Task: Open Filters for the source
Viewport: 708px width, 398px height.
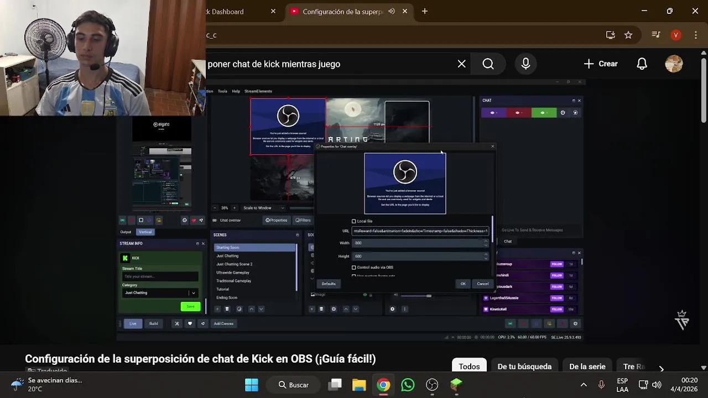Action: (x=303, y=220)
